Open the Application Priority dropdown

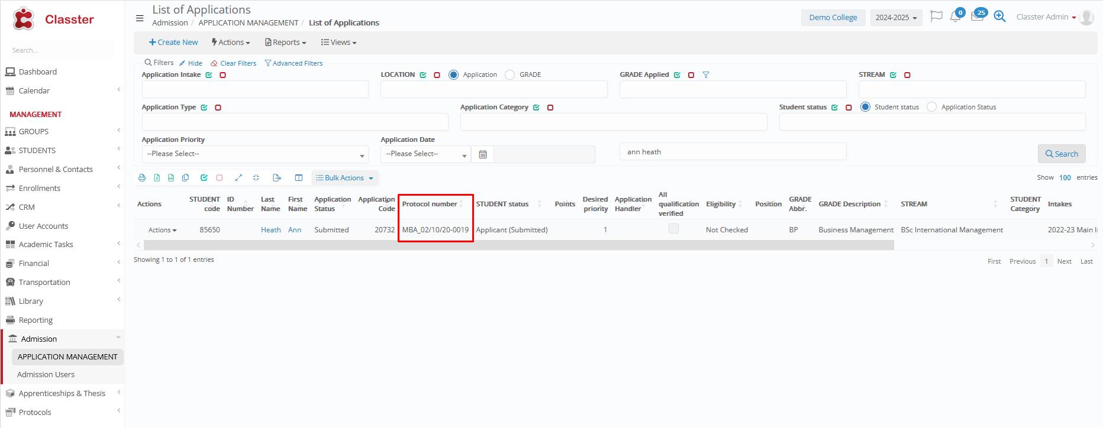(x=254, y=154)
